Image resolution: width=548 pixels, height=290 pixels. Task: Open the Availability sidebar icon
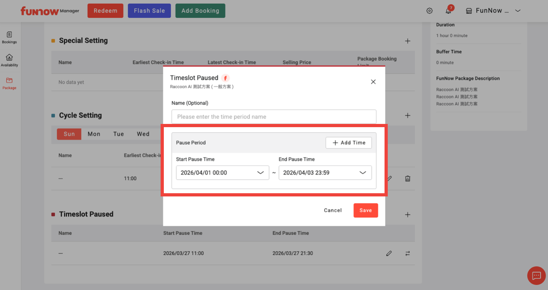(9, 60)
